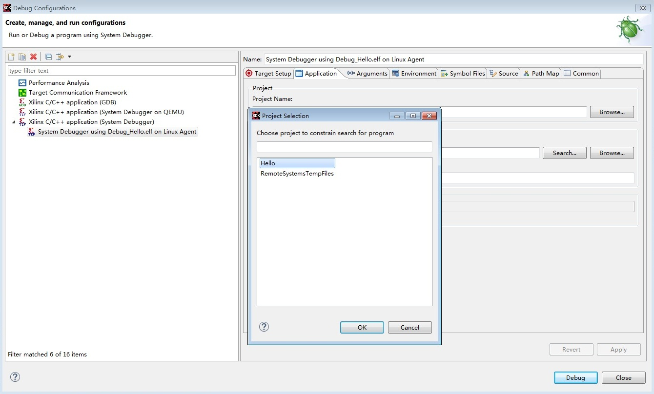
Task: Collapse all items in the configuration tree
Action: click(48, 57)
